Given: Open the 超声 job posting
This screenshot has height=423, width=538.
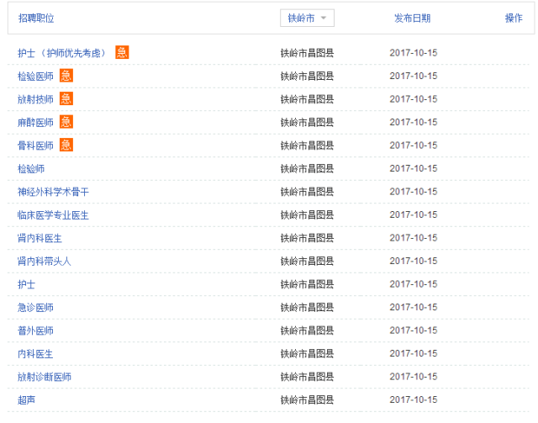Looking at the screenshot, I should click(27, 400).
